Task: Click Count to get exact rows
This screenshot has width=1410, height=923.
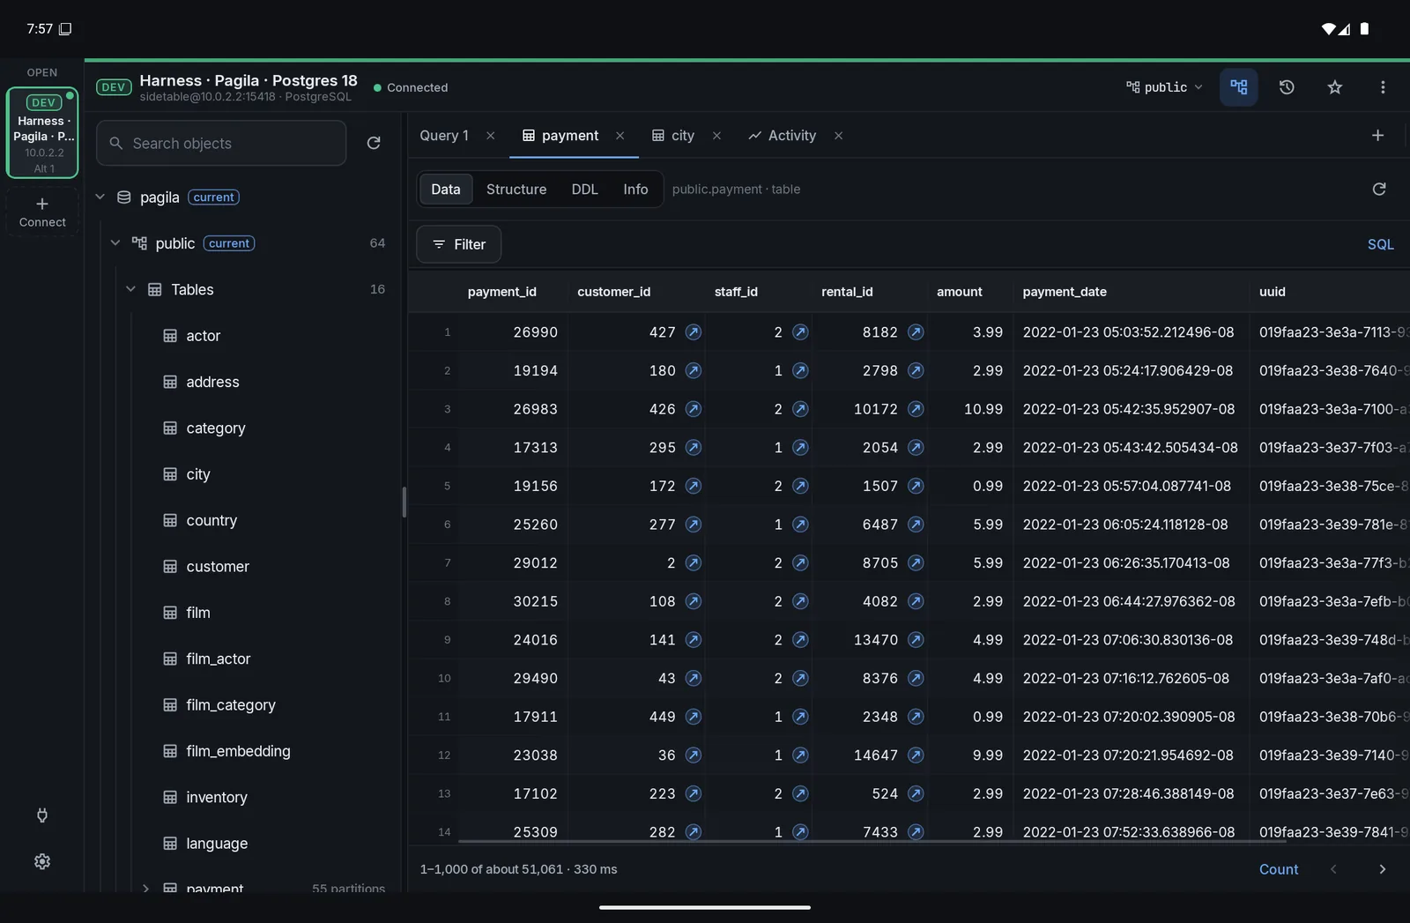Action: [x=1279, y=869]
